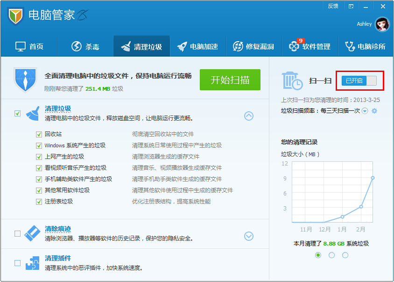Click the Ashley user avatar
The image size is (394, 282).
(382, 24)
